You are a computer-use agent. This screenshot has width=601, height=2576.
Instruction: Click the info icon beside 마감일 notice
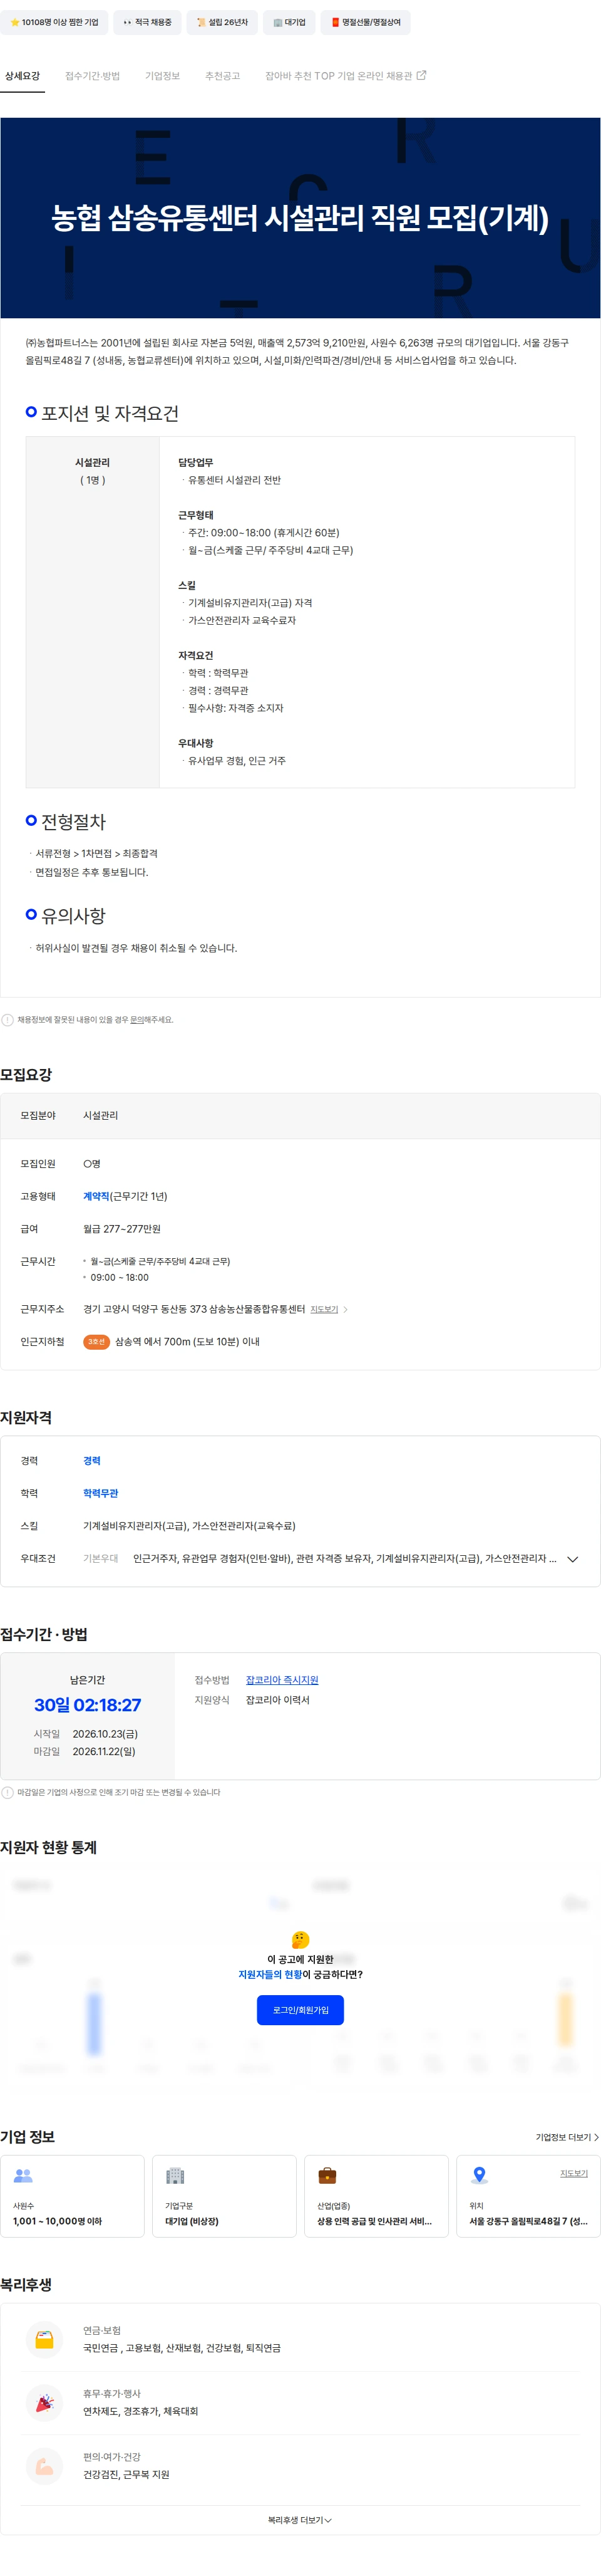coord(8,1792)
